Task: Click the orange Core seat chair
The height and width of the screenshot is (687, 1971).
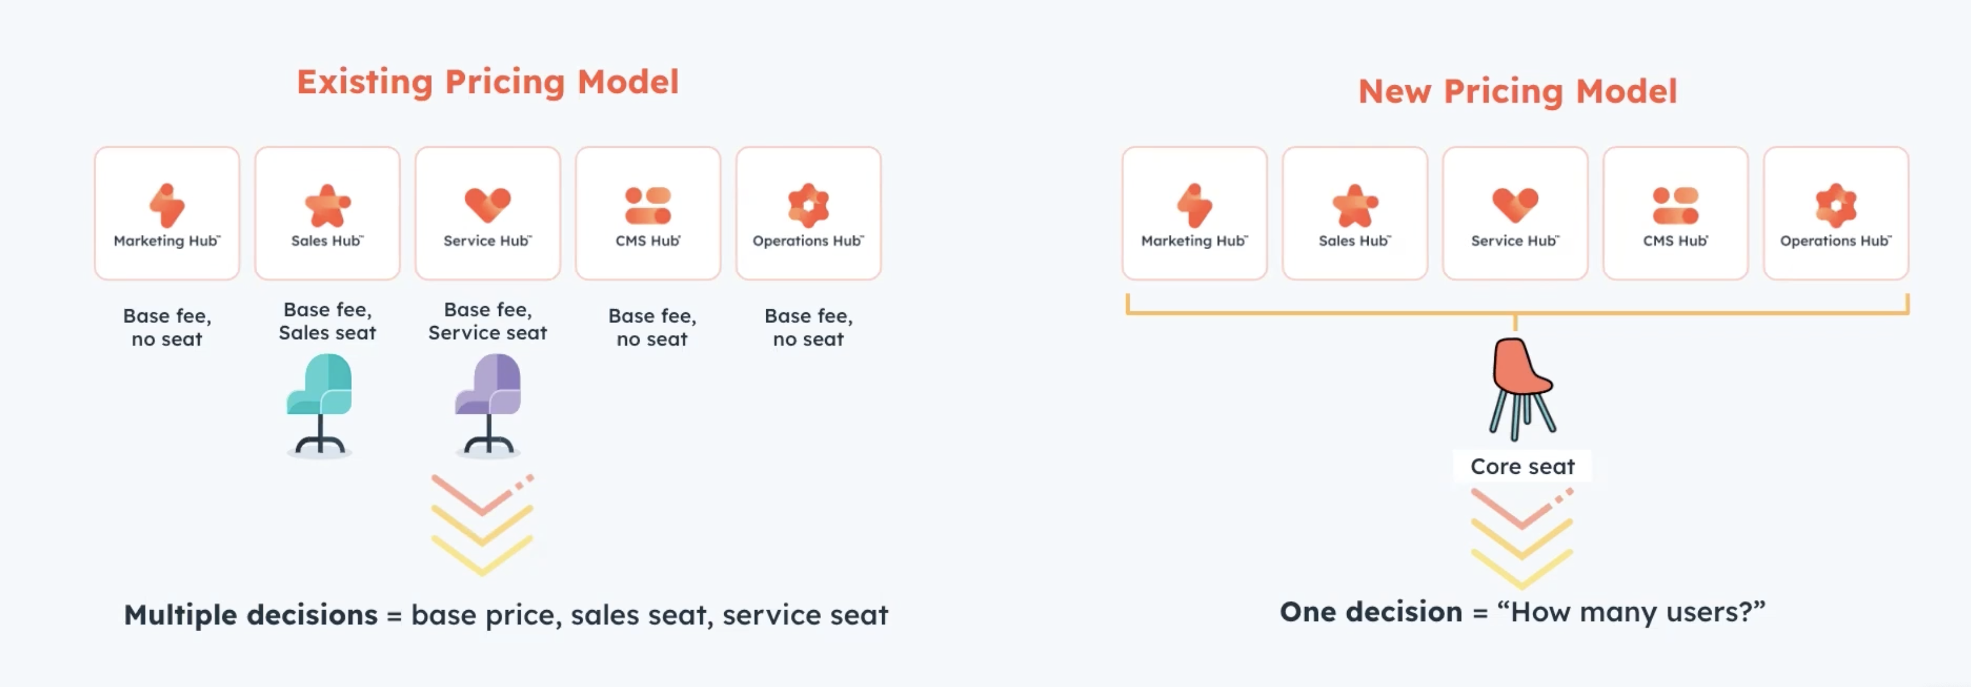Action: coord(1521,387)
